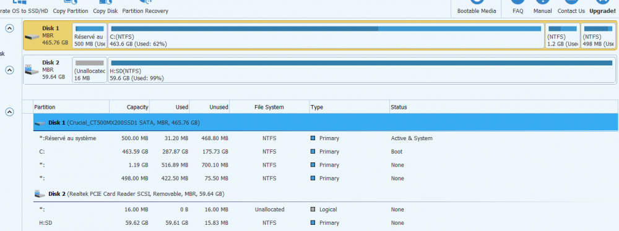Click the 498.00 MB capacity cell
This screenshot has height=231, width=619.
pyautogui.click(x=135, y=178)
